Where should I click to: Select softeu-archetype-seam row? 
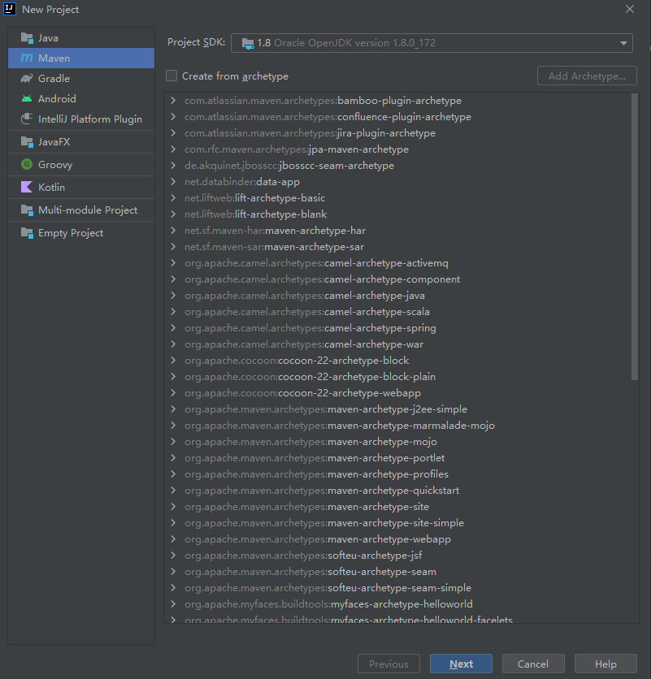point(397,572)
